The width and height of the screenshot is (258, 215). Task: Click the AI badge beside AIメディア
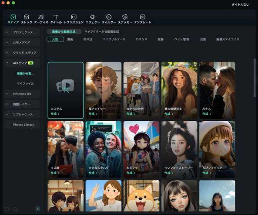(x=31, y=63)
